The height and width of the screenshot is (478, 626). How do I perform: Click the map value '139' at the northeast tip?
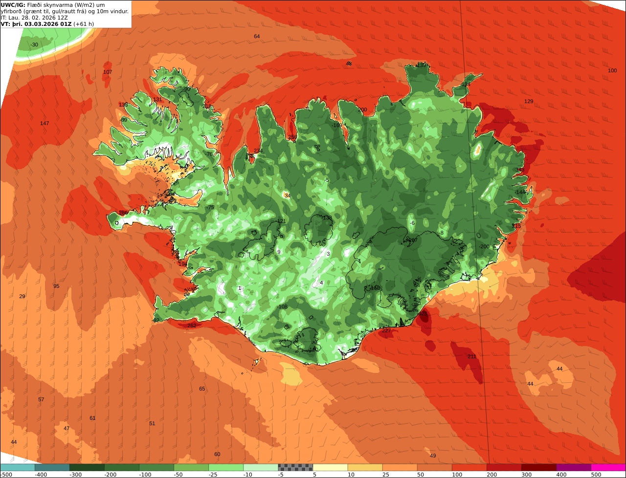421,65
